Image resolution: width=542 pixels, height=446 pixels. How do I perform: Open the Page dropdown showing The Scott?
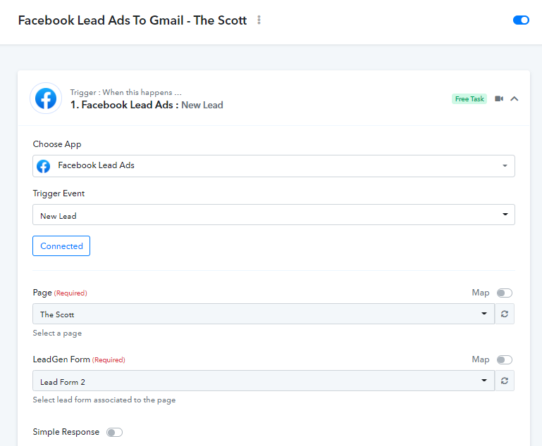pyautogui.click(x=264, y=314)
